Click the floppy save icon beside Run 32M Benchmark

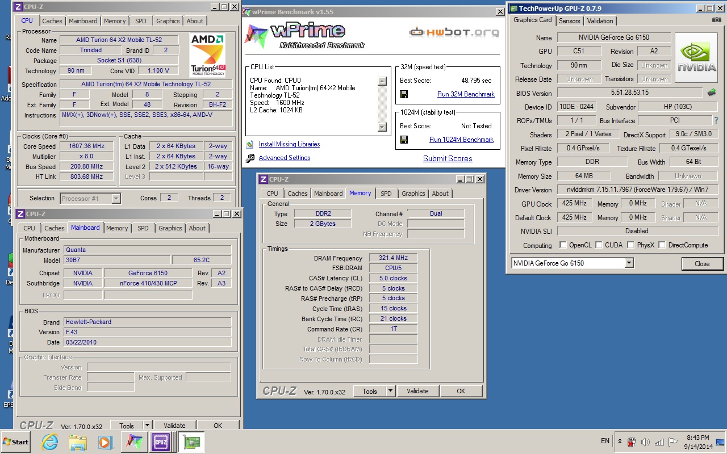[404, 94]
